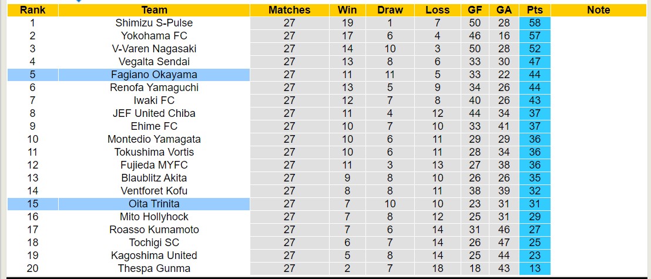The width and height of the screenshot is (651, 279).
Task: Click the Team column header
Action: (x=154, y=10)
